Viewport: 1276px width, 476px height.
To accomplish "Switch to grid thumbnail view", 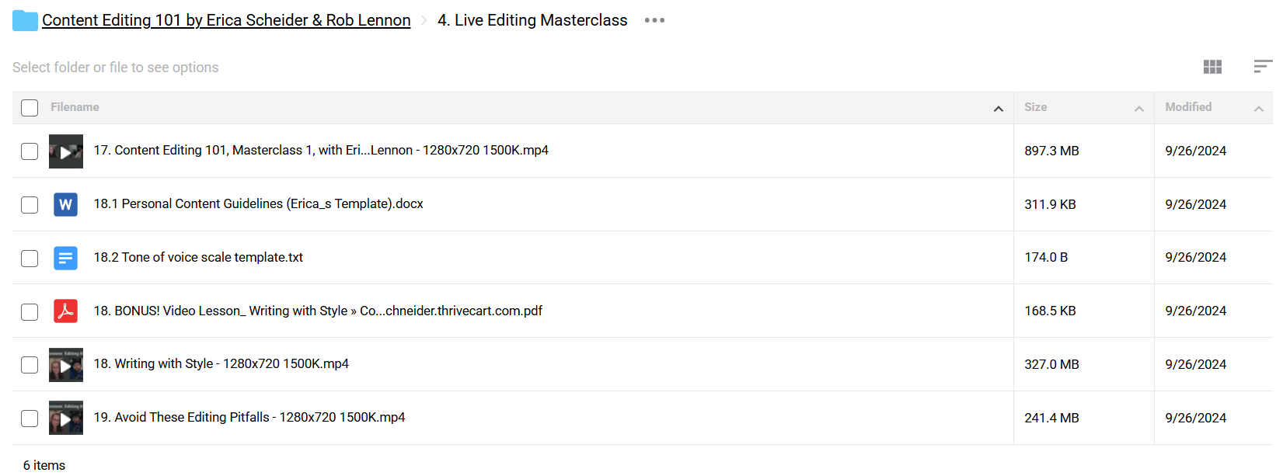I will (x=1212, y=67).
